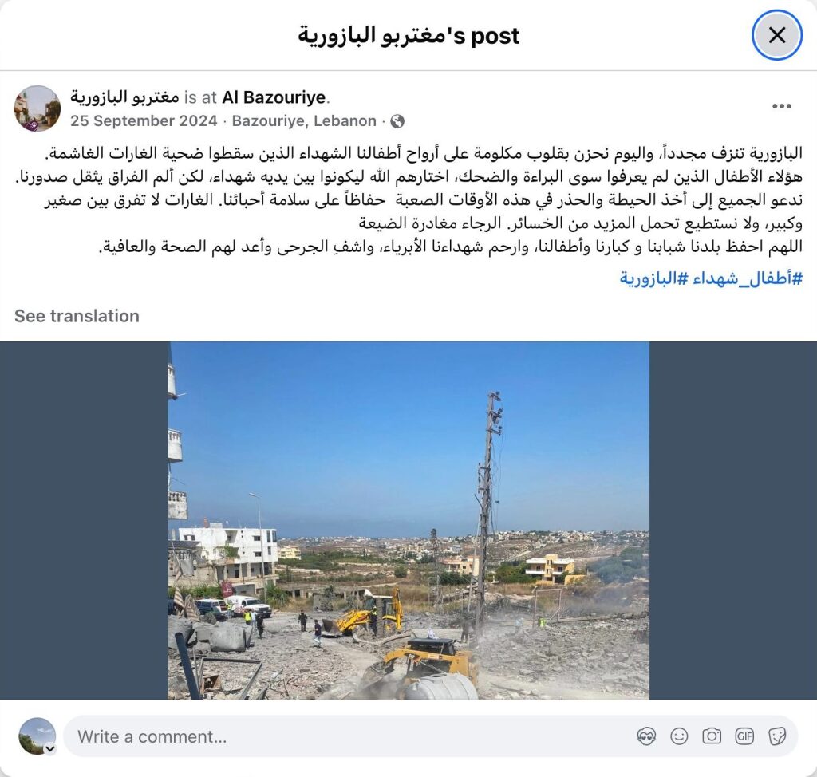Open the Al Bazouriye location link
Image resolution: width=817 pixels, height=777 pixels.
tap(274, 97)
